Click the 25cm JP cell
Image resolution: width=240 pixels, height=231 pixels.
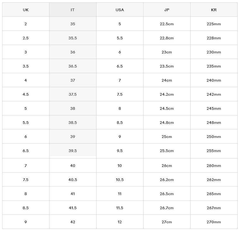click(167, 137)
